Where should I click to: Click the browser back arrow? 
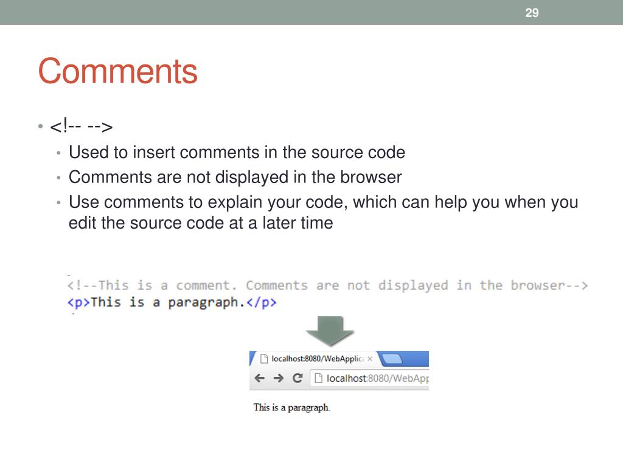pyautogui.click(x=259, y=378)
